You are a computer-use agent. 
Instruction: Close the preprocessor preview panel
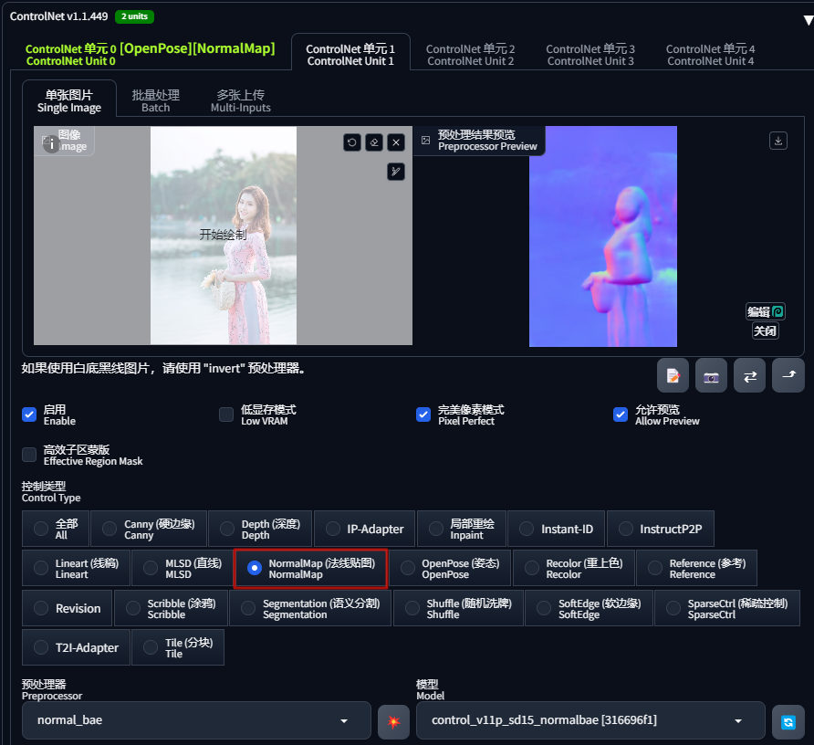click(766, 331)
